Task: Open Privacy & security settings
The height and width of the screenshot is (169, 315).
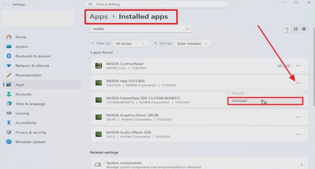Action: click(42, 132)
